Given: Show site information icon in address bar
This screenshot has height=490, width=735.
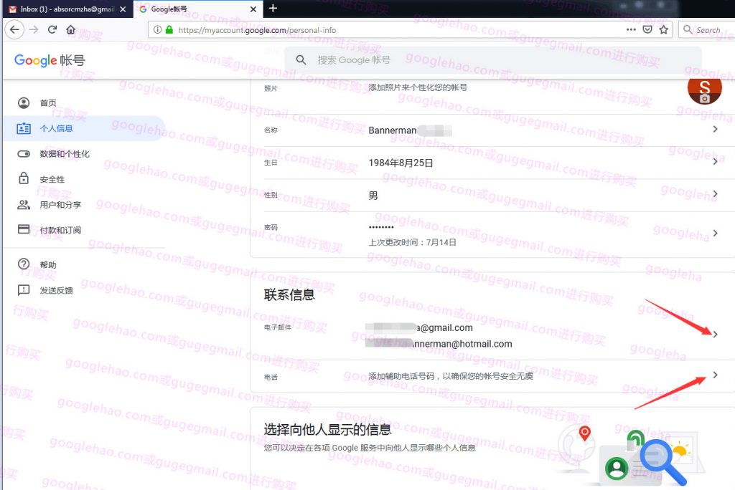Looking at the screenshot, I should (x=157, y=30).
